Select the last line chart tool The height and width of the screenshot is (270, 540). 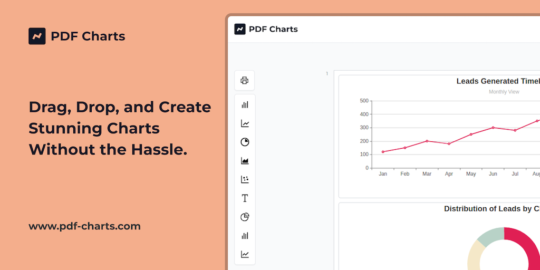[245, 254]
